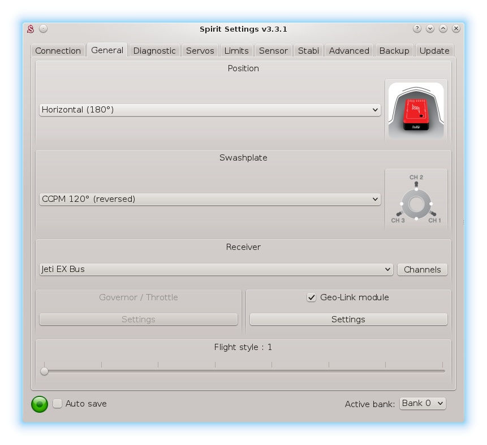Image resolution: width=487 pixels, height=445 pixels.
Task: Click the green connection status indicator
Action: coord(40,404)
